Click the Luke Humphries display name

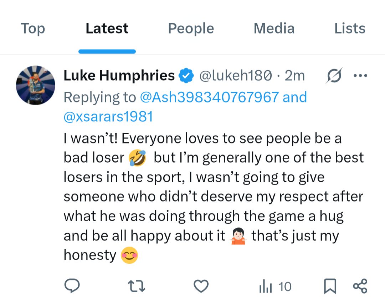pos(119,76)
